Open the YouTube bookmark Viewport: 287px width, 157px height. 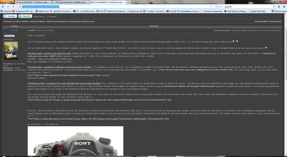[x=172, y=11]
